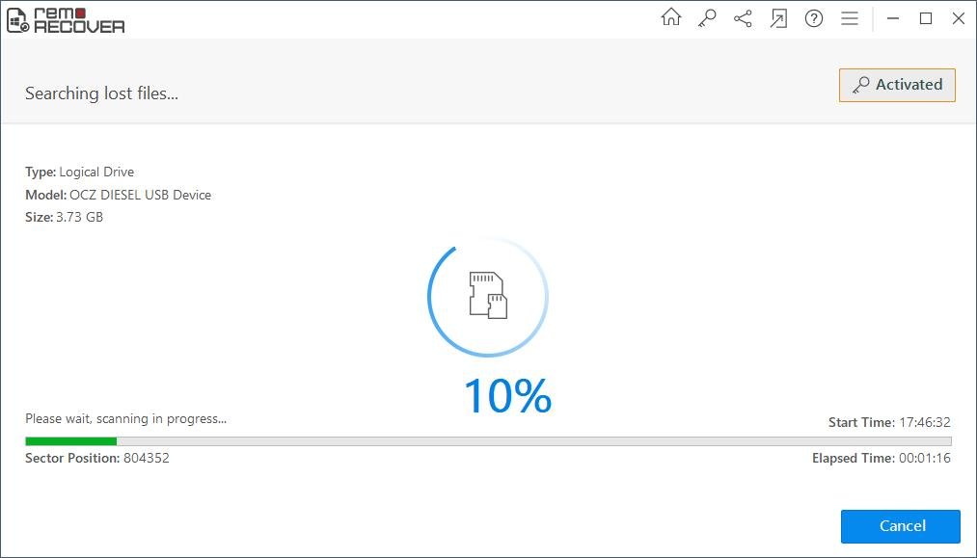The image size is (977, 558).
Task: Click the Sector Position value
Action: 146,458
